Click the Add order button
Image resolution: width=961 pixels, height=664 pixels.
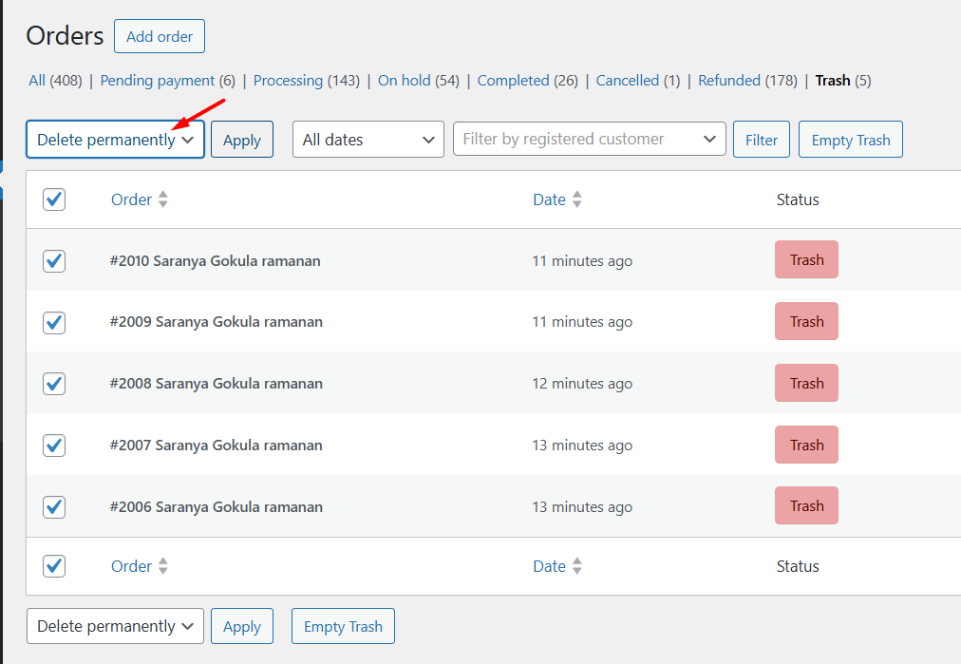point(159,36)
